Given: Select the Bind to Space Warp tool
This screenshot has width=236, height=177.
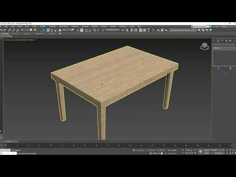Looking at the screenshot, I should pyautogui.click(x=18, y=30).
